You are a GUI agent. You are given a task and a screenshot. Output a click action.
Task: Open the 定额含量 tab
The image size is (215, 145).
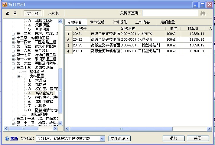click(x=168, y=22)
